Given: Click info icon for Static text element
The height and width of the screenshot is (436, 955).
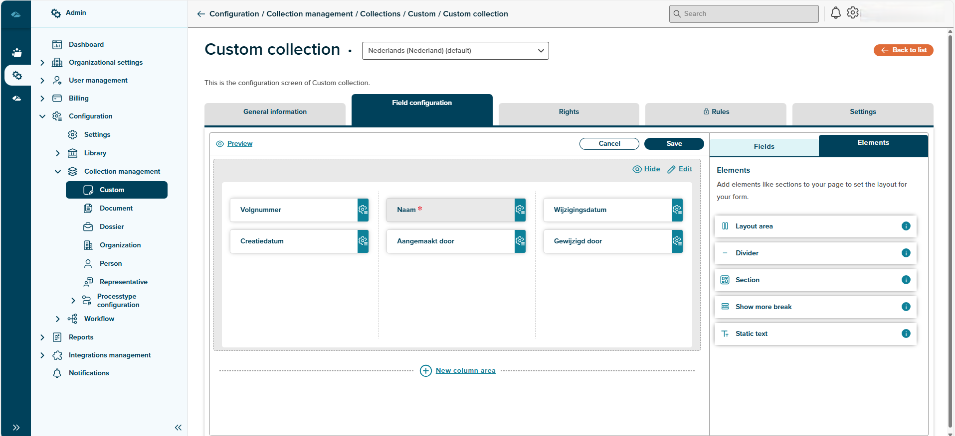Looking at the screenshot, I should click(906, 333).
